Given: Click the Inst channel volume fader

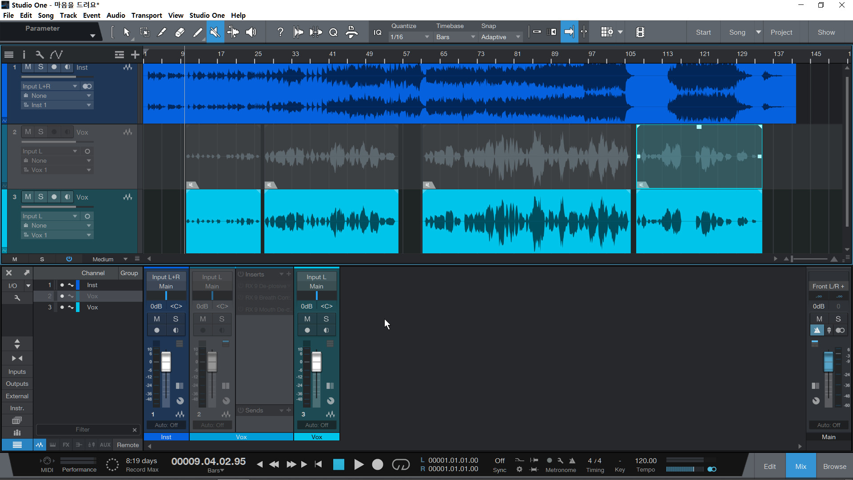Looking at the screenshot, I should pos(166,361).
